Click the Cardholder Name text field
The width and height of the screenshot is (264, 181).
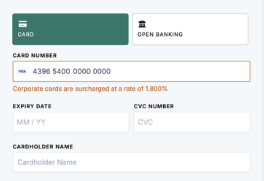pos(131,162)
